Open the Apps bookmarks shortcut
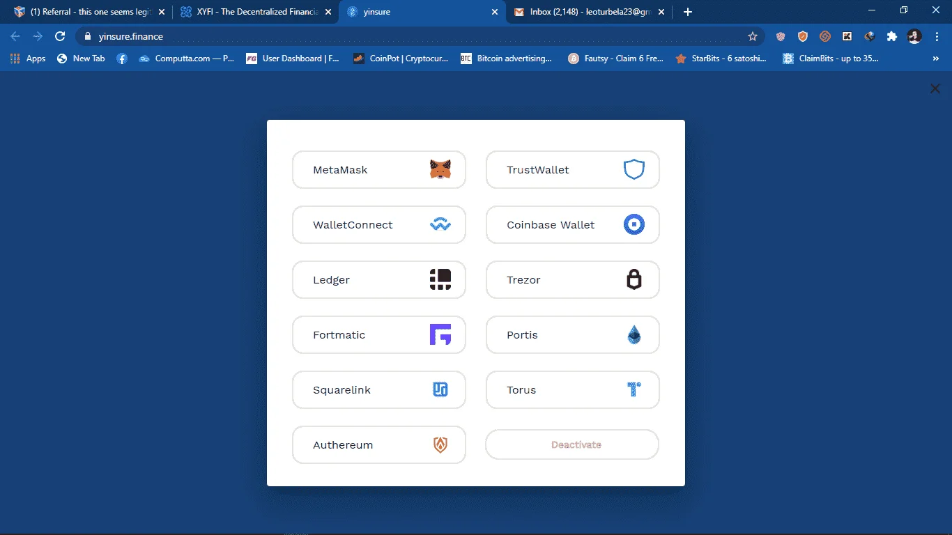Image resolution: width=952 pixels, height=535 pixels. coord(28,59)
